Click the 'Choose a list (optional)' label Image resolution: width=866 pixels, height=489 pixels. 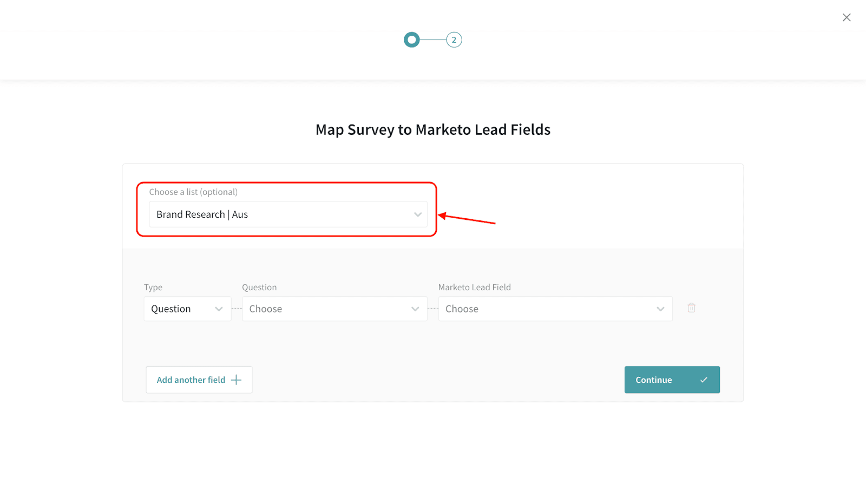193,192
